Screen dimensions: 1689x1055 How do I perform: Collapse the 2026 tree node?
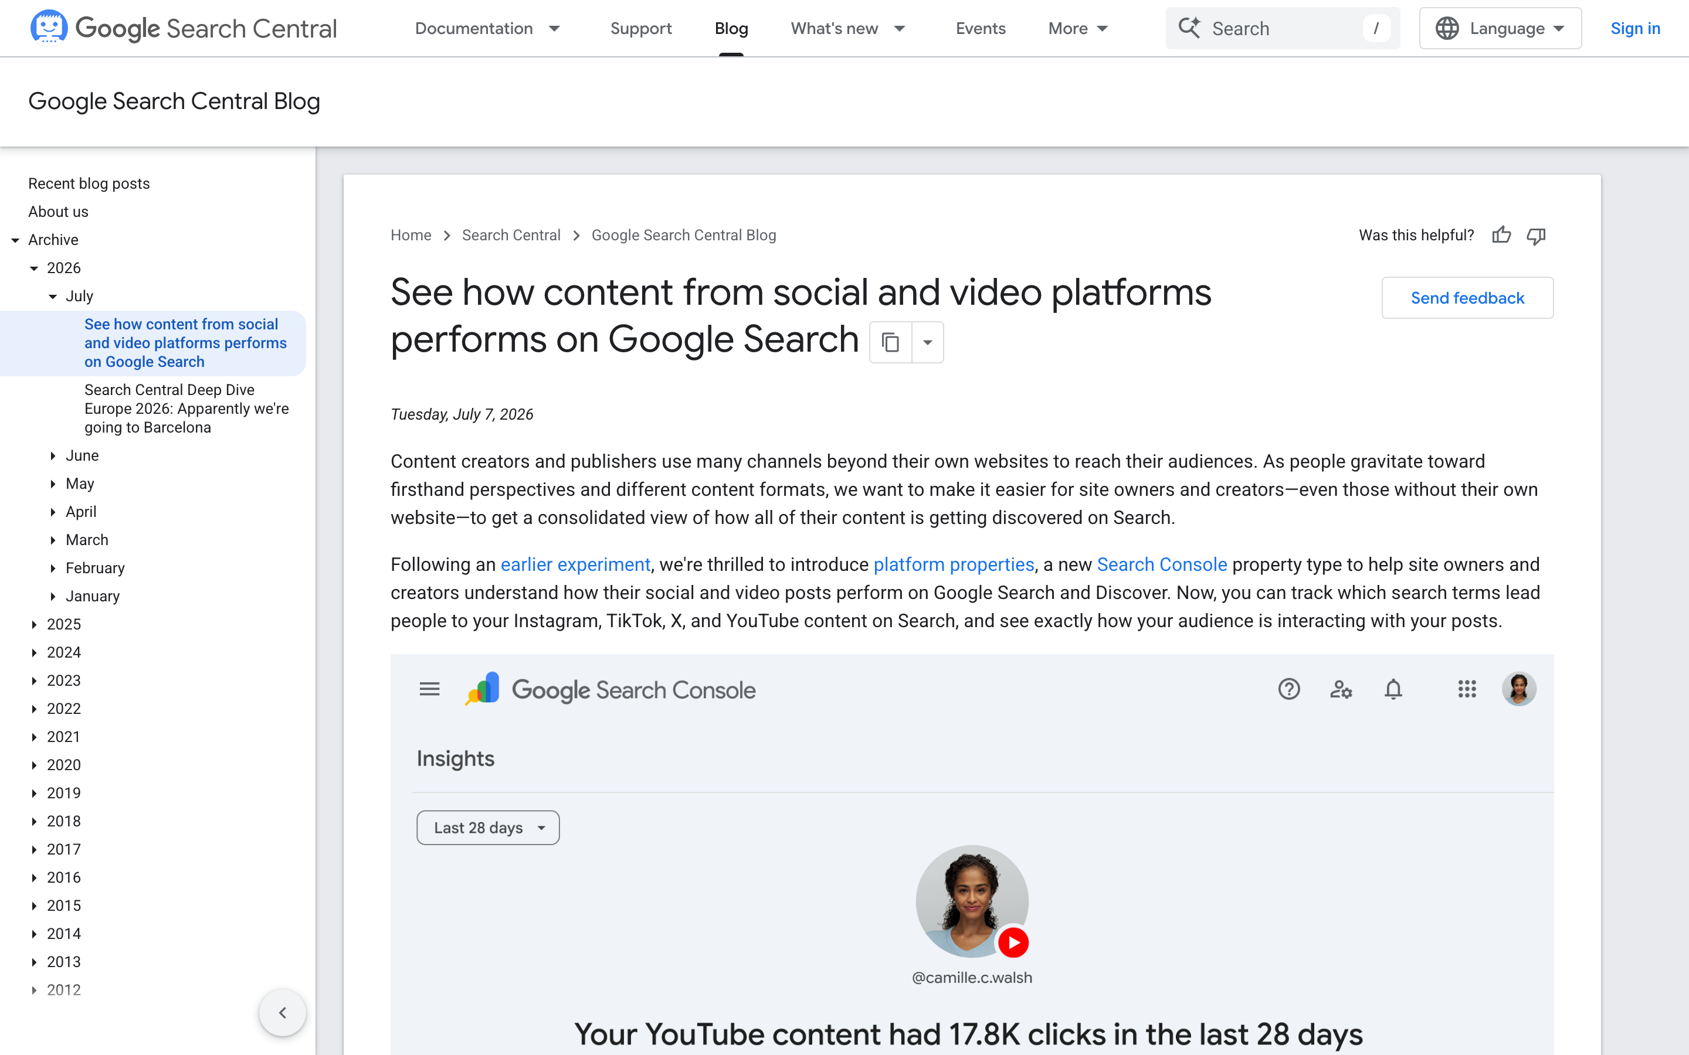34,268
